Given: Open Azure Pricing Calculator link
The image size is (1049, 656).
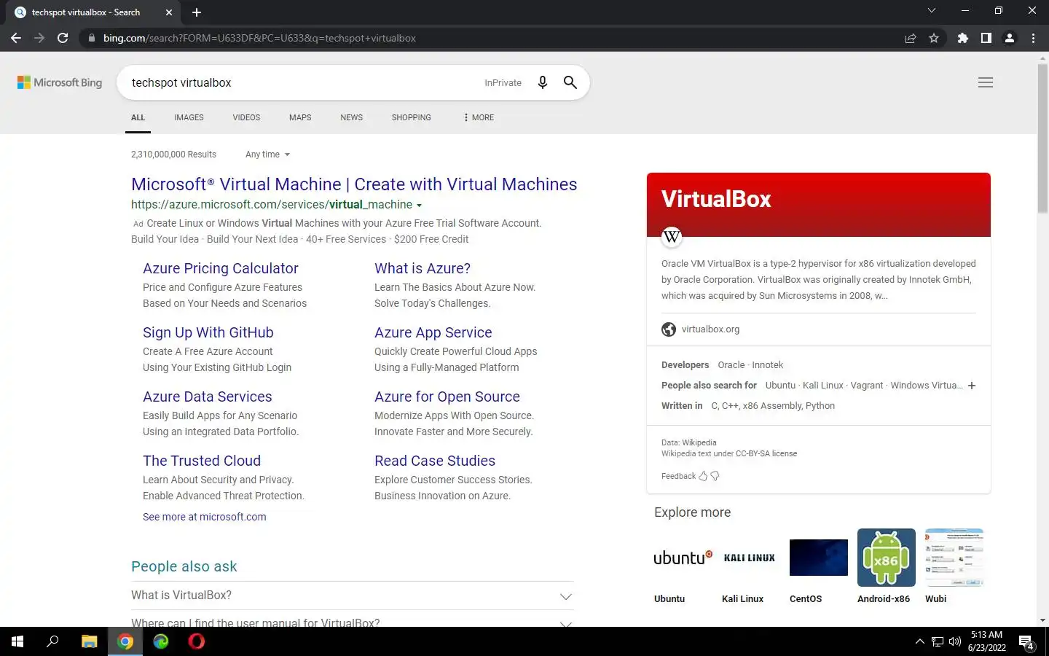Looking at the screenshot, I should click(221, 268).
